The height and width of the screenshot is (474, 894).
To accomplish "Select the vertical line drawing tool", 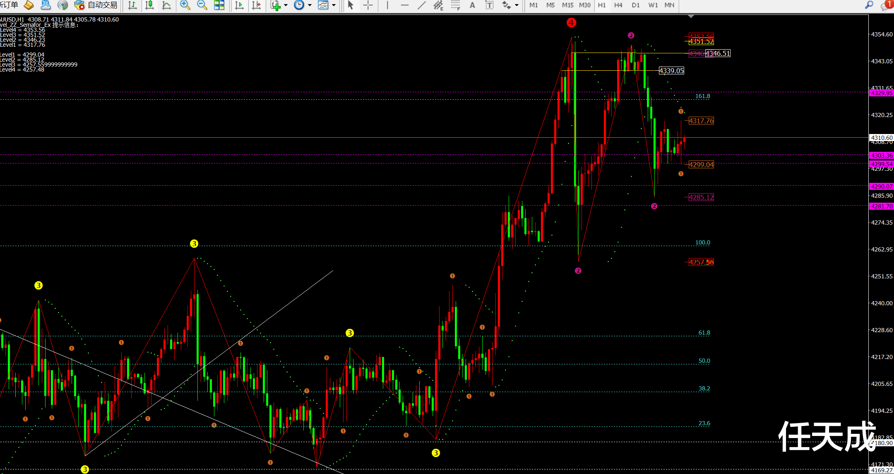I will point(387,5).
